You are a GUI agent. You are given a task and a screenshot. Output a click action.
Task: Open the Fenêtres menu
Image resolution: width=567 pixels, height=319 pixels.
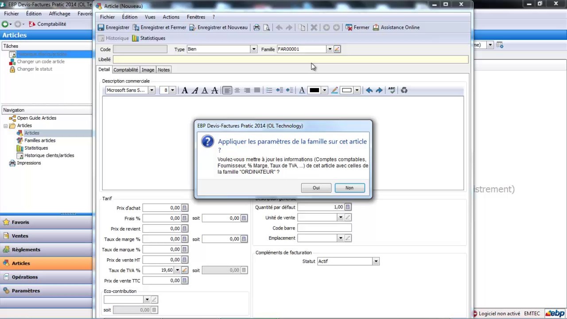196,17
